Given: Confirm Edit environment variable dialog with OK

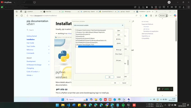Looking at the screenshot, I should click(x=109, y=77).
